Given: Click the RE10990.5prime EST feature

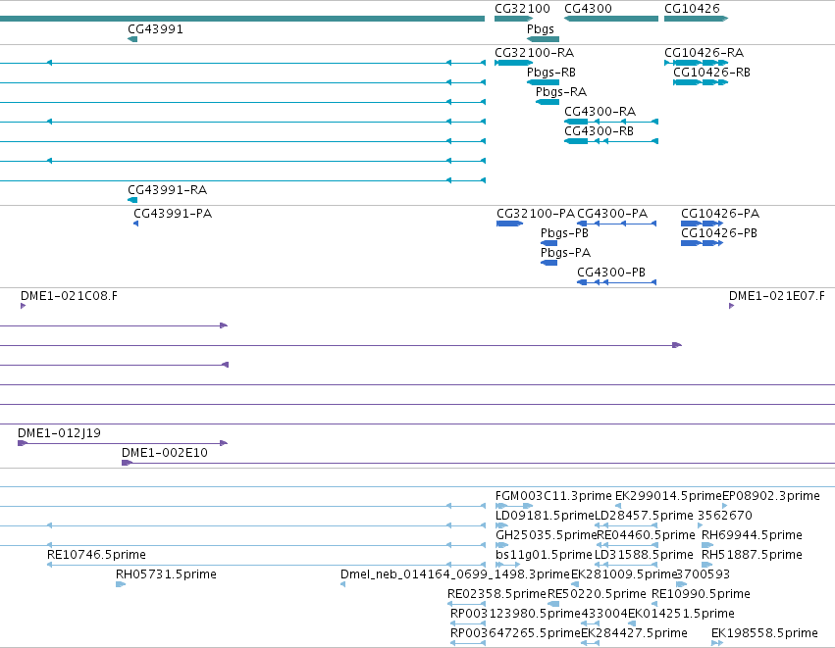Looking at the screenshot, I should click(x=655, y=604).
